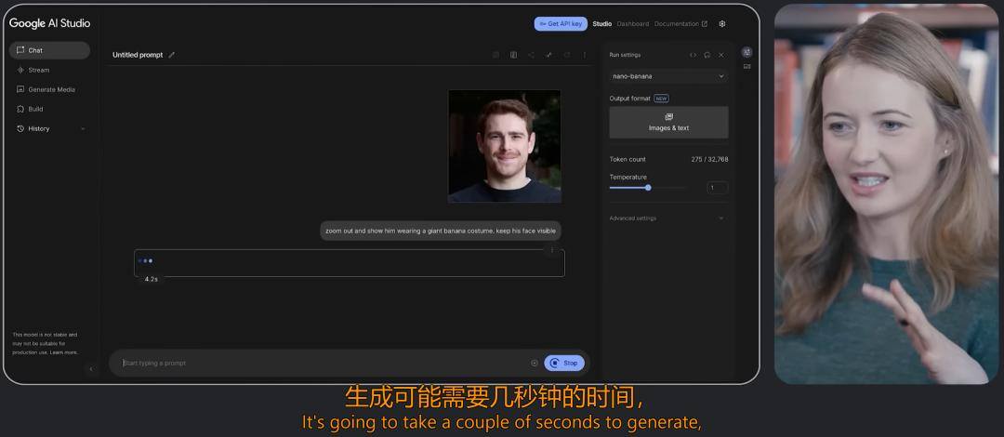Open the nano-banana model dropdown

668,76
